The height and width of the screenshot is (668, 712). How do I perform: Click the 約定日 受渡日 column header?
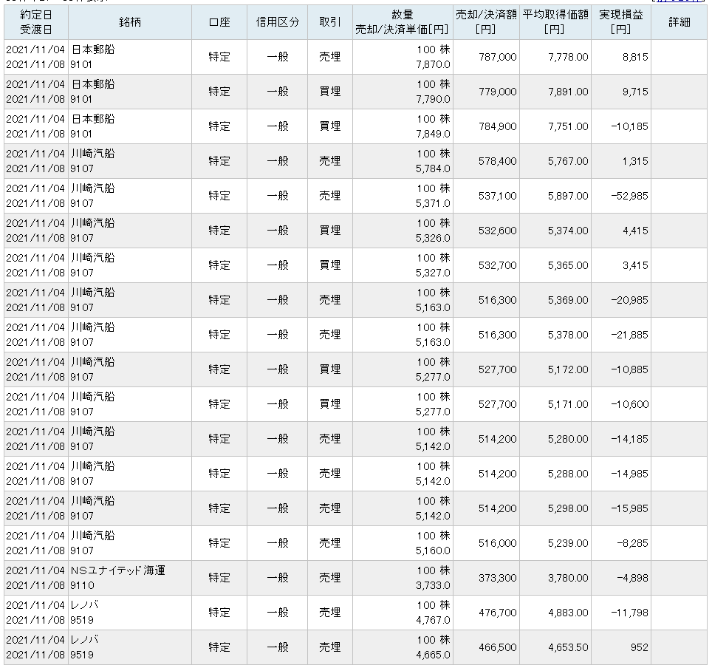[36, 22]
